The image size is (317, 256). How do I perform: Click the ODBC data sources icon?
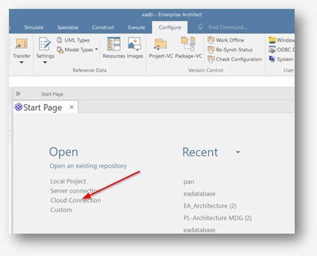point(272,50)
